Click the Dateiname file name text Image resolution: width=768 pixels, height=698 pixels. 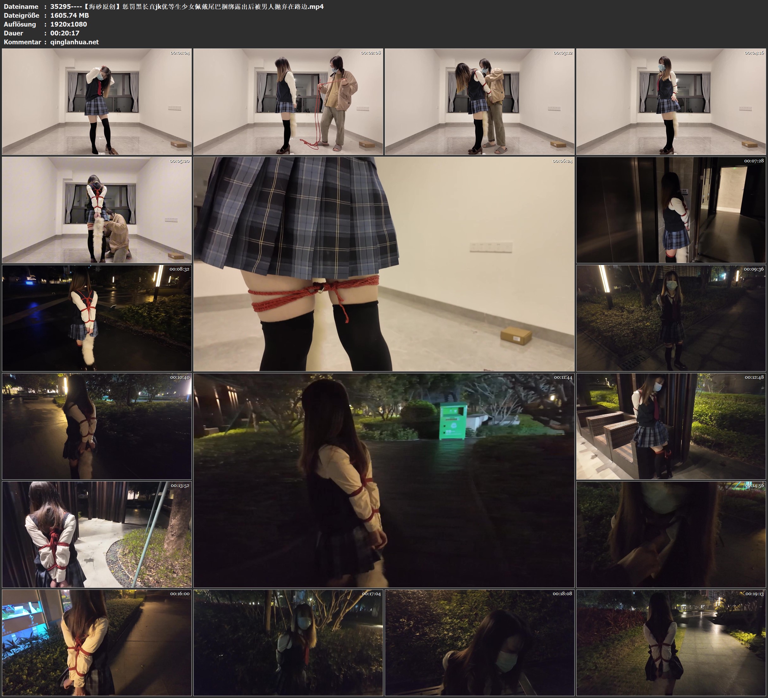(x=187, y=6)
